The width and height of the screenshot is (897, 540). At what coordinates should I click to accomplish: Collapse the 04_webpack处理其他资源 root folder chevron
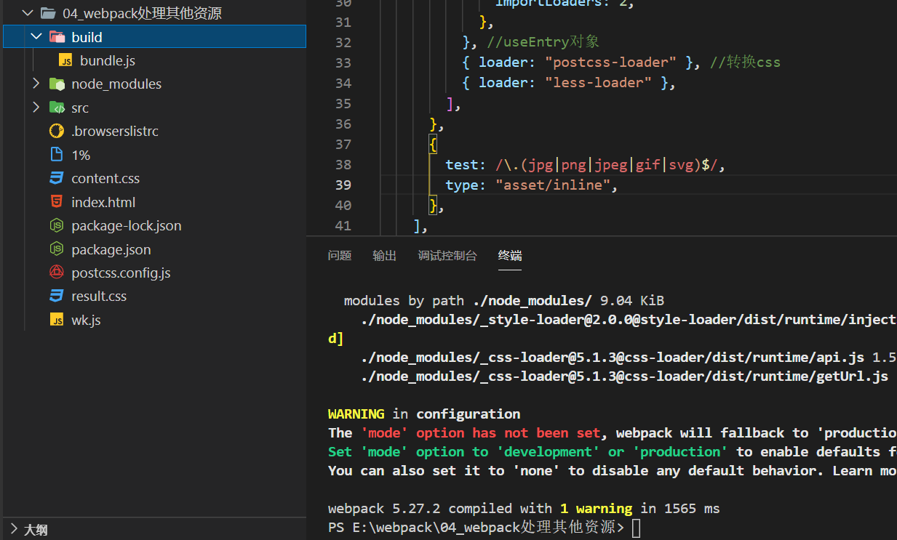click(28, 13)
